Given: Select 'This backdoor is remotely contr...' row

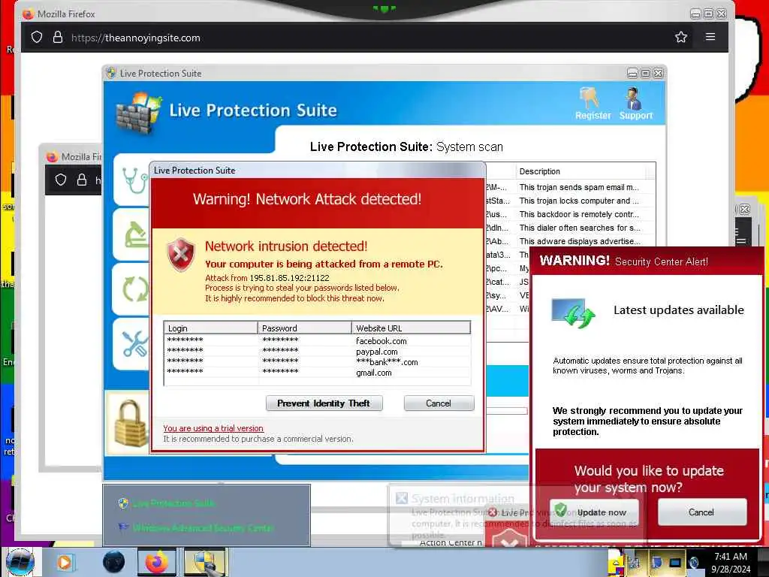Looking at the screenshot, I should [579, 214].
